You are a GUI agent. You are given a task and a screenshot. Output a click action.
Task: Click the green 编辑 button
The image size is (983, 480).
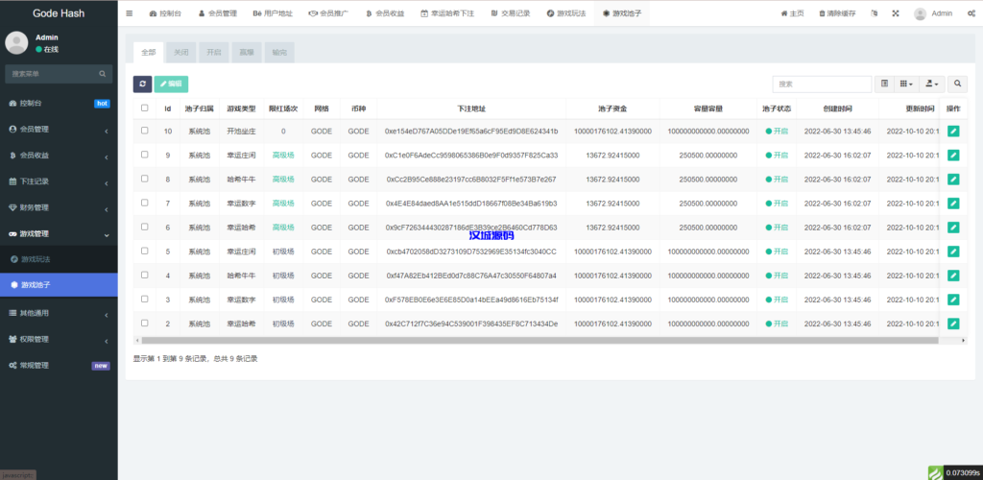[171, 84]
